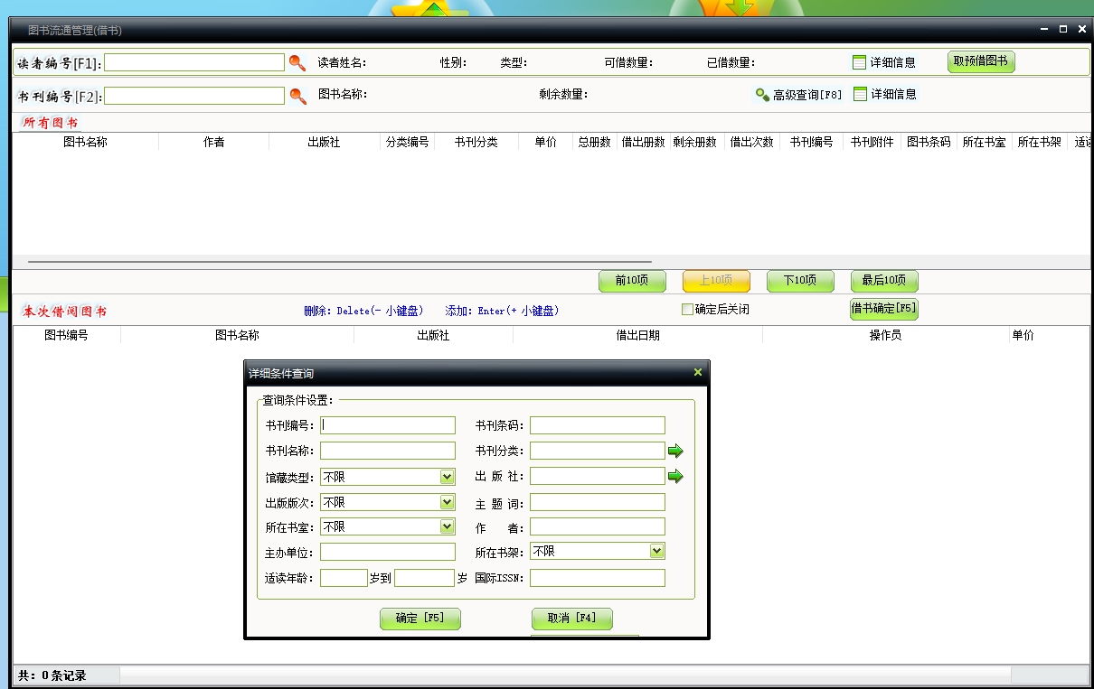Click the 图书名称 column header
The image size is (1094, 689).
pyautogui.click(x=85, y=142)
